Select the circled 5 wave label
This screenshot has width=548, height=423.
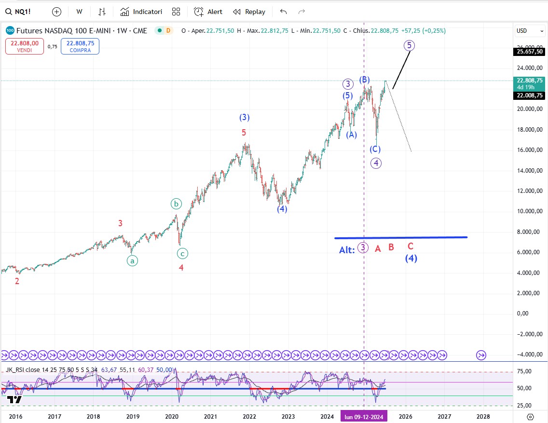[409, 45]
